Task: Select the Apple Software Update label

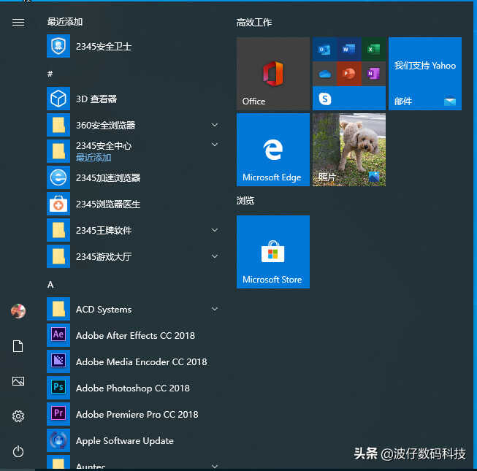Action: point(125,441)
